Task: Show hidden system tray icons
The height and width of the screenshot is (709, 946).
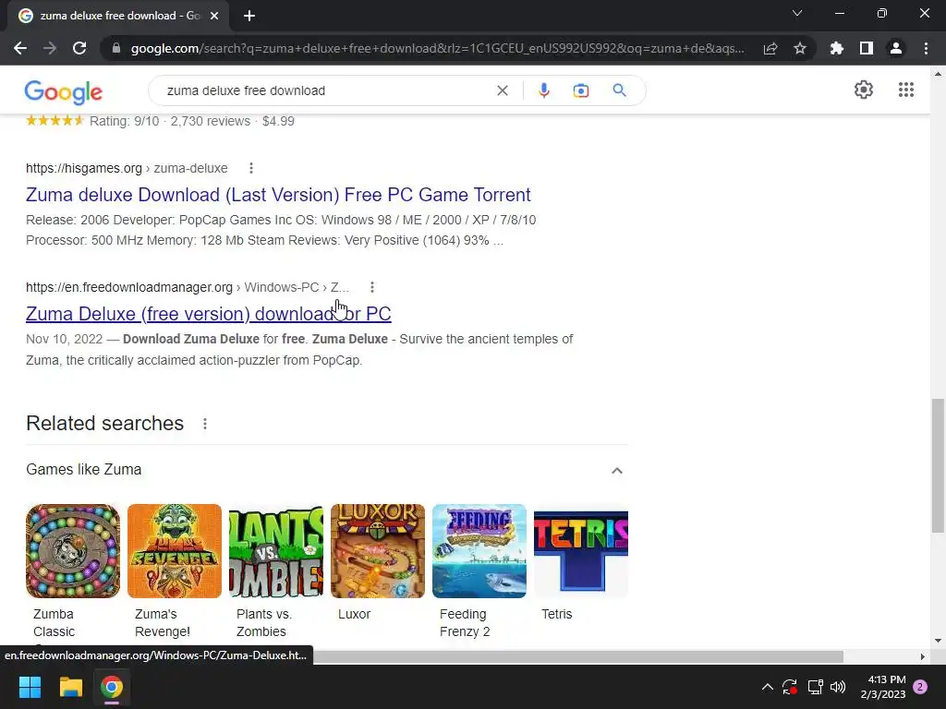Action: (768, 687)
